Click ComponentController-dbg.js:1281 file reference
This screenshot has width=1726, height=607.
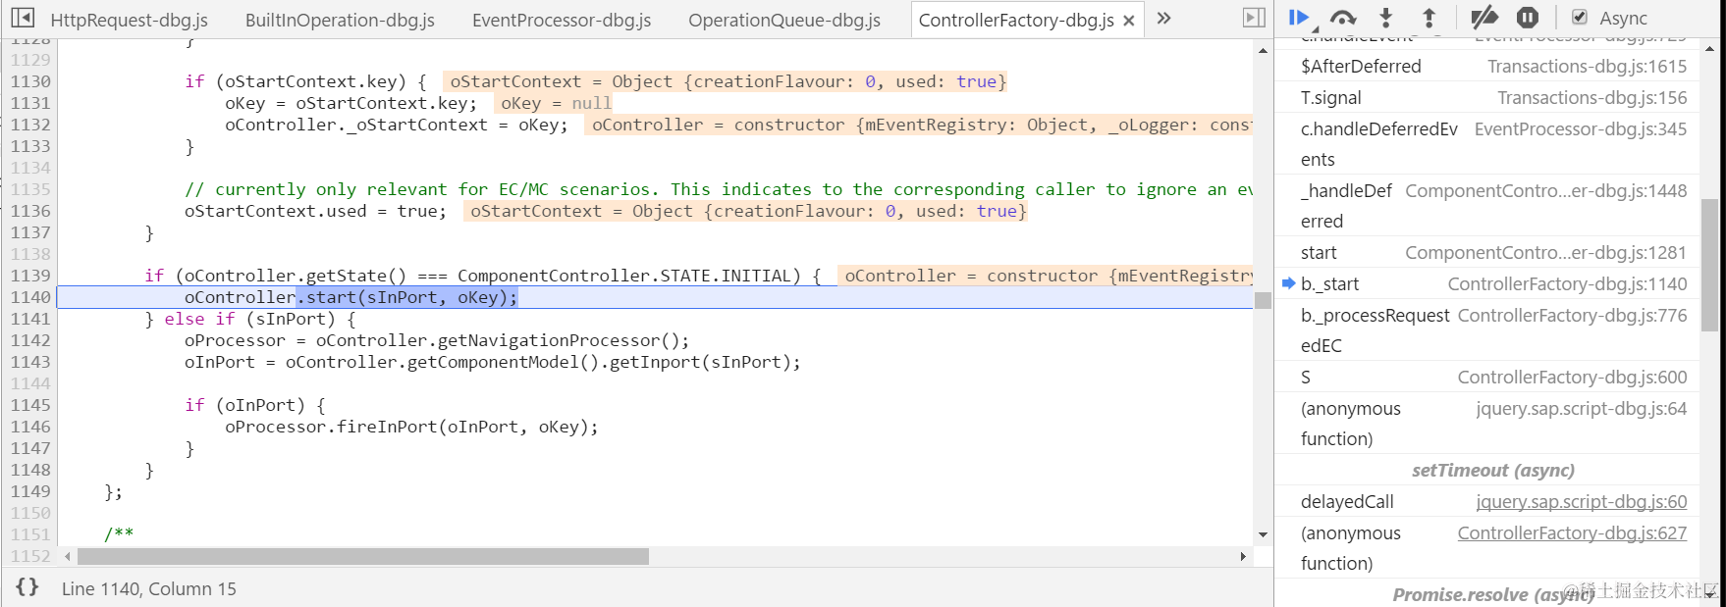click(x=1545, y=252)
